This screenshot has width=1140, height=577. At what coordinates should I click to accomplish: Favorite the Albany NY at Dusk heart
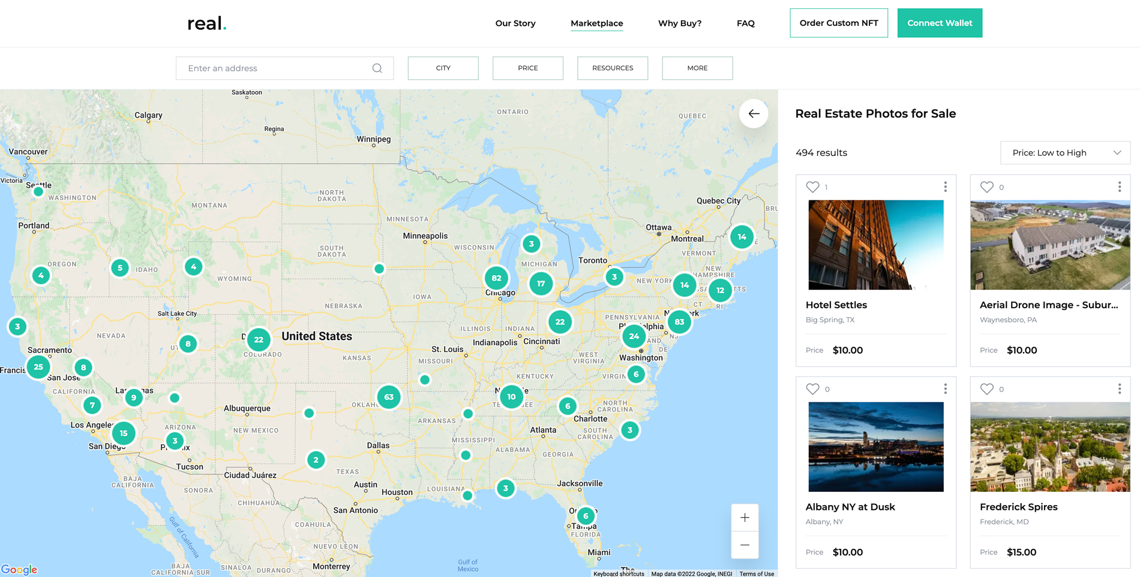[x=812, y=389]
